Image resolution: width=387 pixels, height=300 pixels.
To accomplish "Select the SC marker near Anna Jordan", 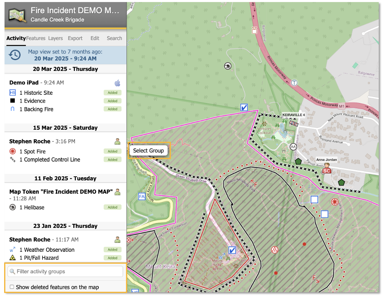I will tap(327, 170).
